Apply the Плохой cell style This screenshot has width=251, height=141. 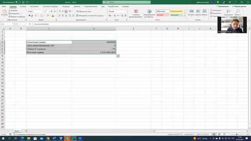(x=163, y=15)
